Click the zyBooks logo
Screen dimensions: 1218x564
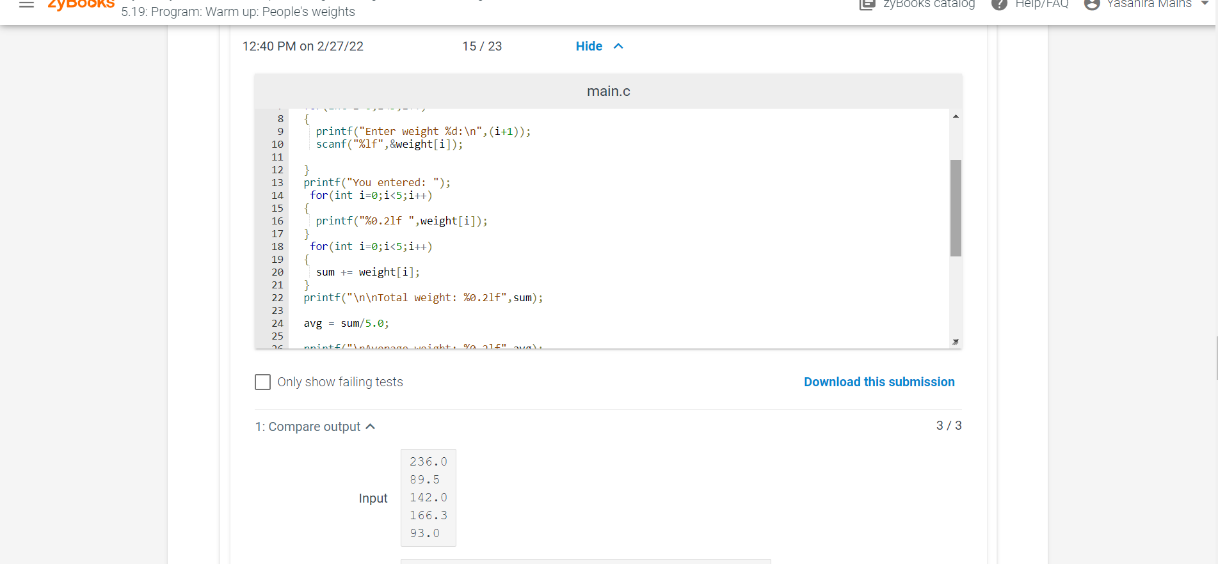coord(81,5)
